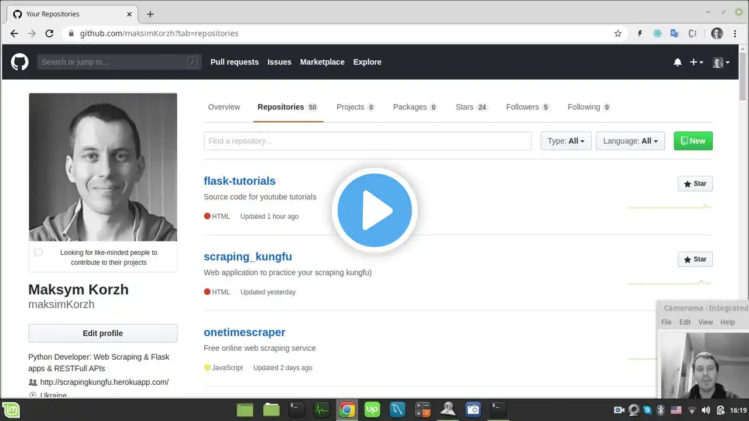Image resolution: width=749 pixels, height=421 pixels.
Task: Bookmark this page with star icon
Action: click(618, 33)
